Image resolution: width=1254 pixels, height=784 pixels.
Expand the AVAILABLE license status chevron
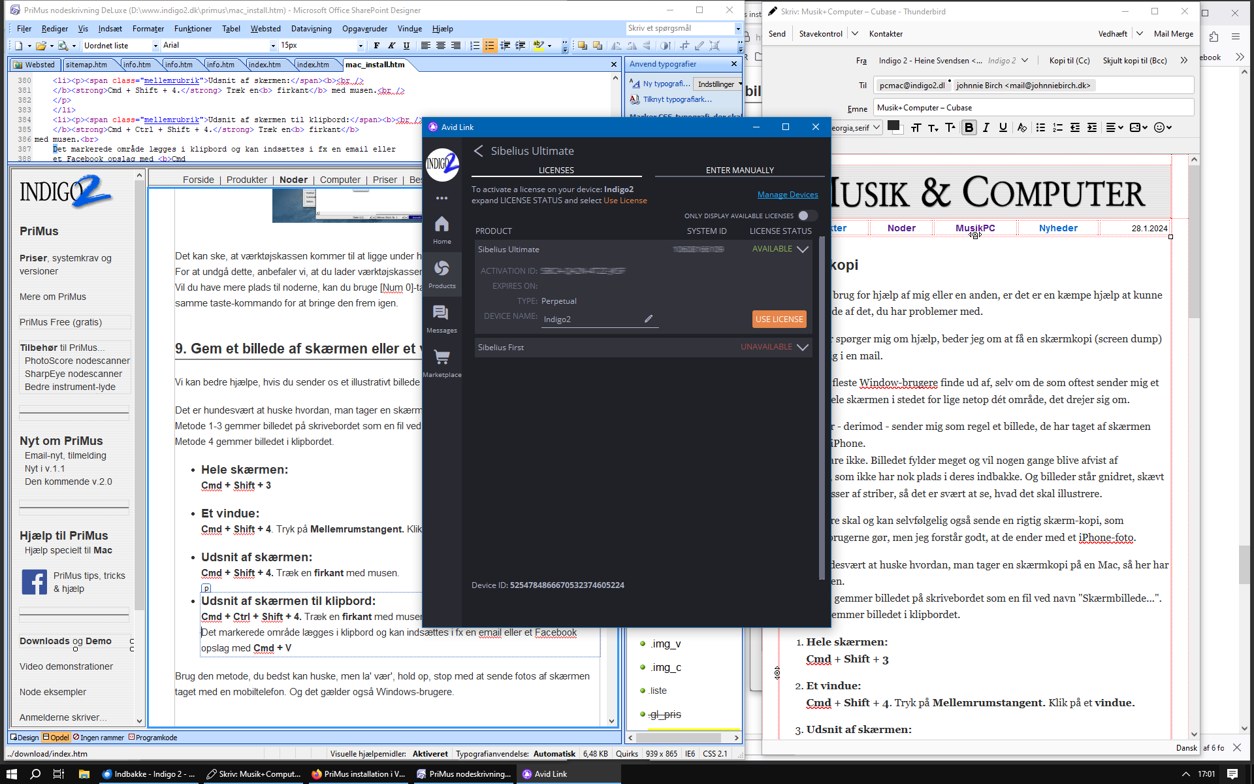[x=803, y=249]
